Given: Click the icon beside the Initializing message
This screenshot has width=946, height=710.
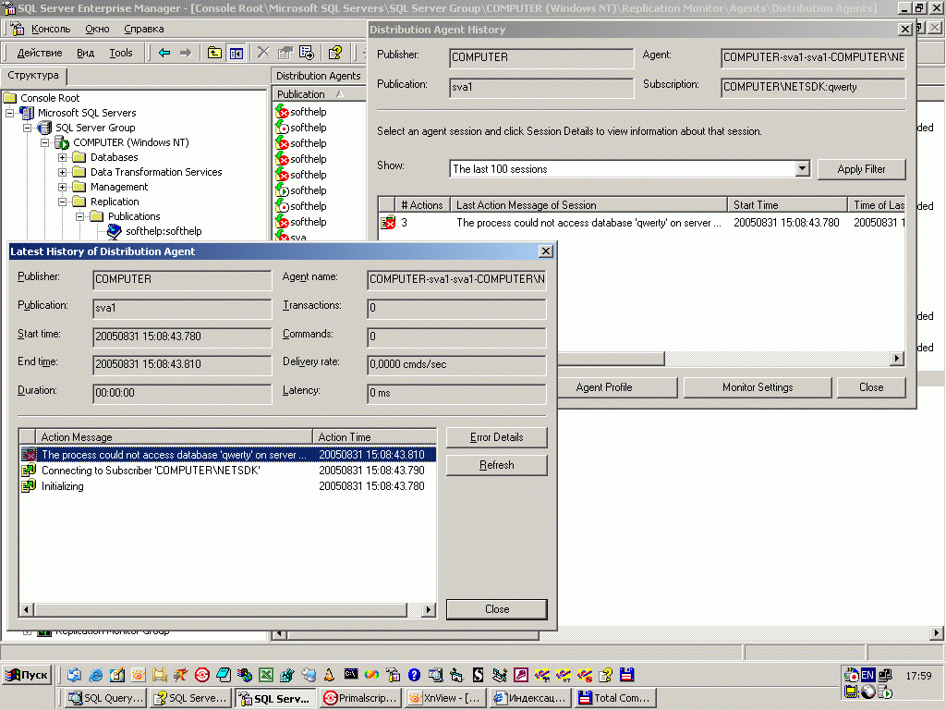Looking at the screenshot, I should click(29, 486).
